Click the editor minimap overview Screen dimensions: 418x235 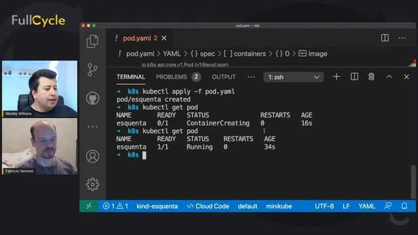coord(413,63)
